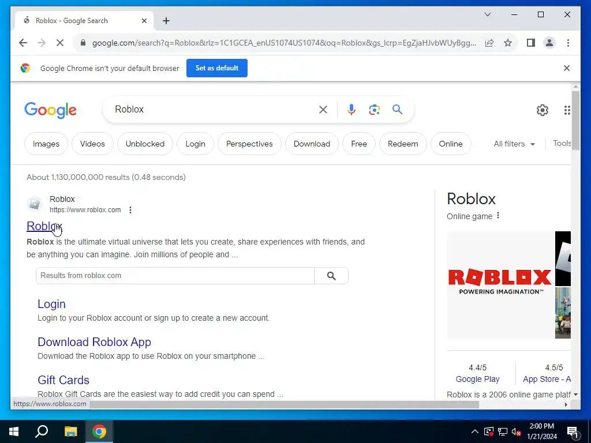
Task: Open the App Store rating link
Action: [x=547, y=379]
